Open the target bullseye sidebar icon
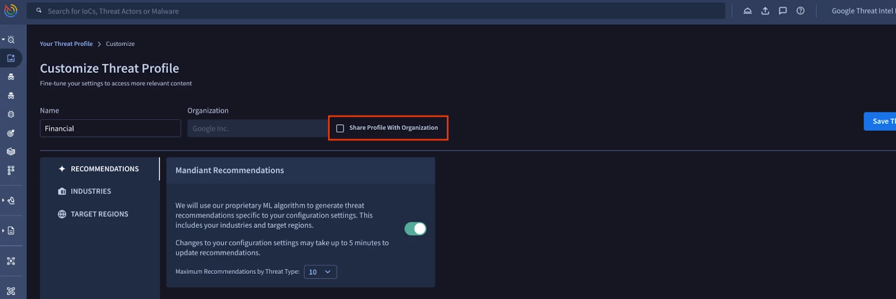 [x=11, y=133]
